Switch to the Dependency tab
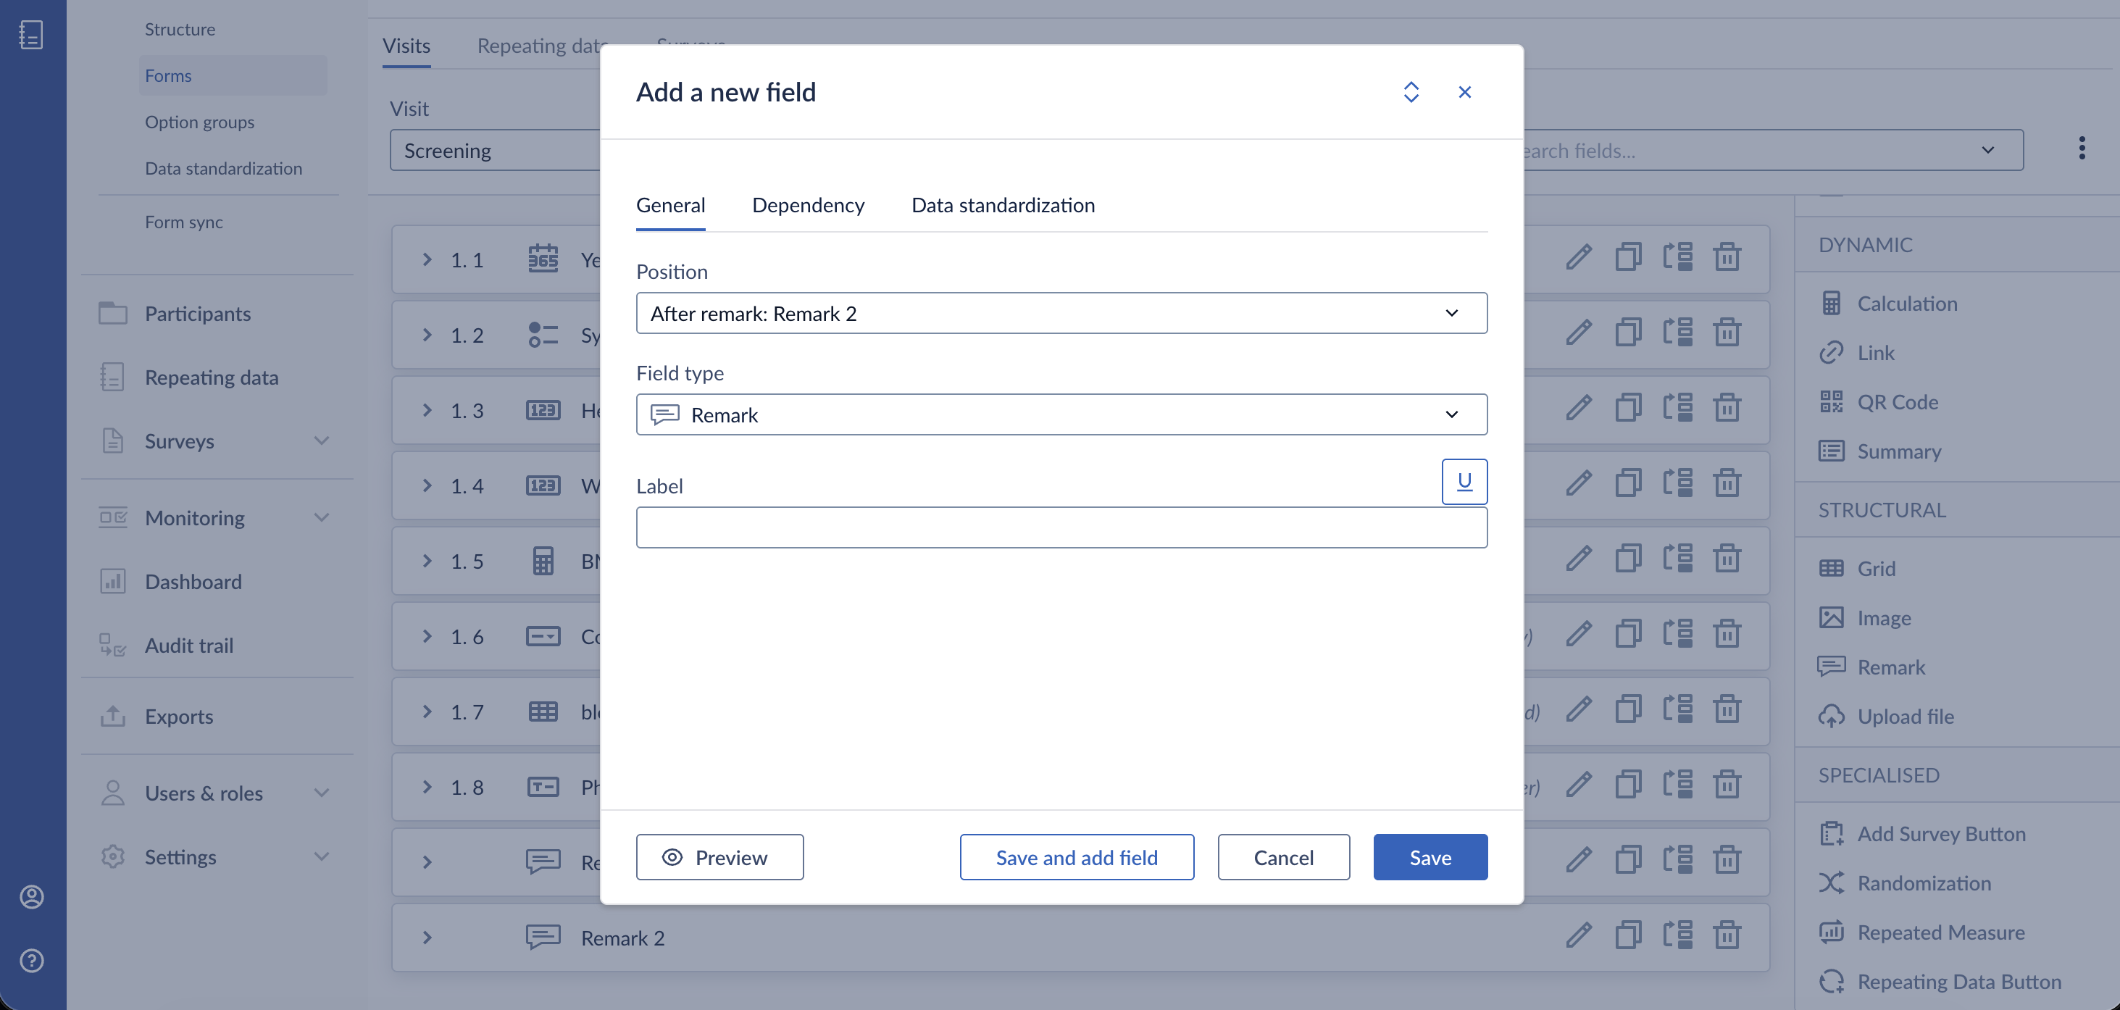This screenshot has height=1010, width=2120. (807, 205)
